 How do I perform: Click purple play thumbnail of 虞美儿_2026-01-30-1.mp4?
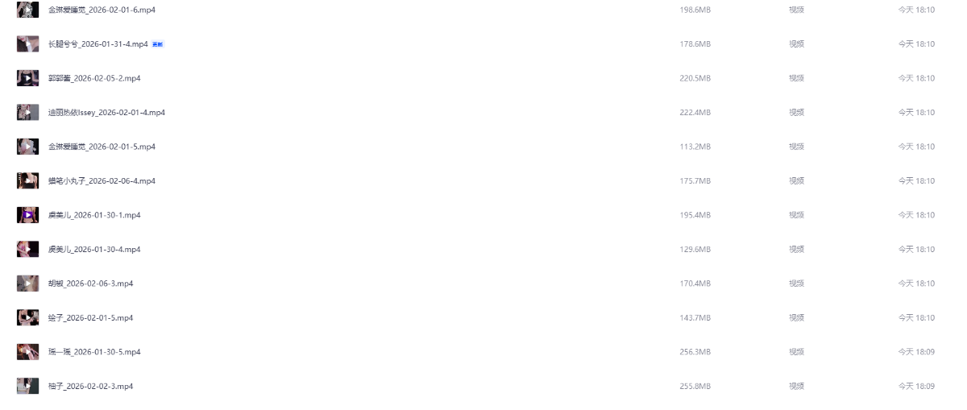[27, 215]
